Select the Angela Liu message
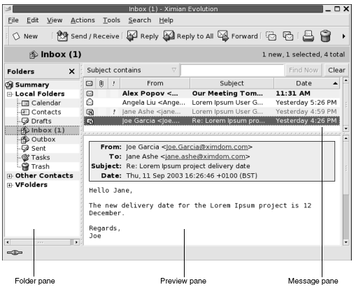The image size is (356, 294). click(212, 103)
